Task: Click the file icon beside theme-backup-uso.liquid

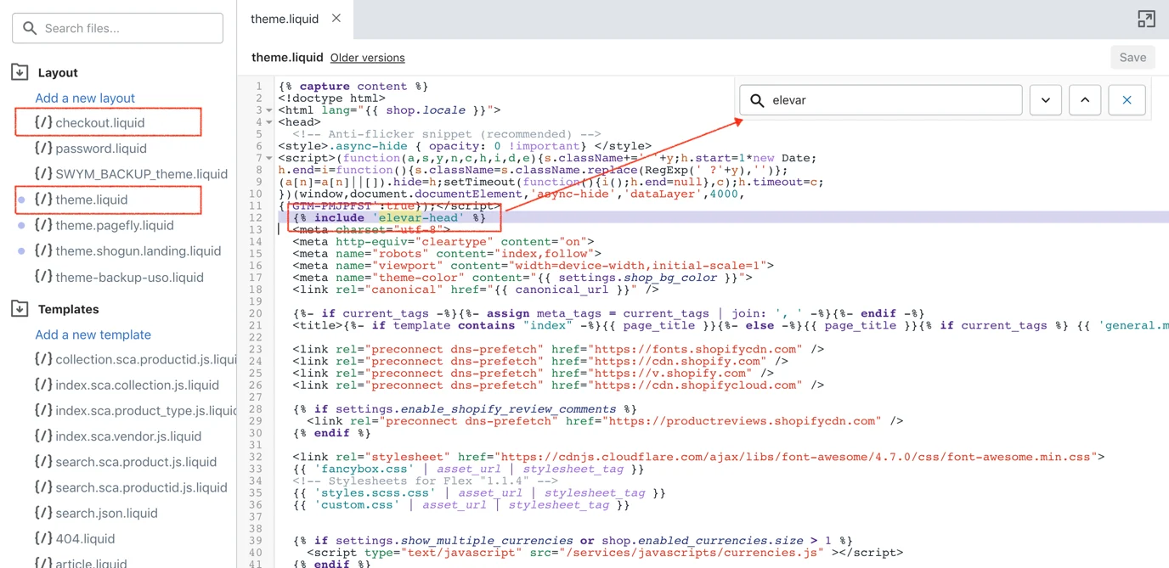Action: tap(43, 277)
